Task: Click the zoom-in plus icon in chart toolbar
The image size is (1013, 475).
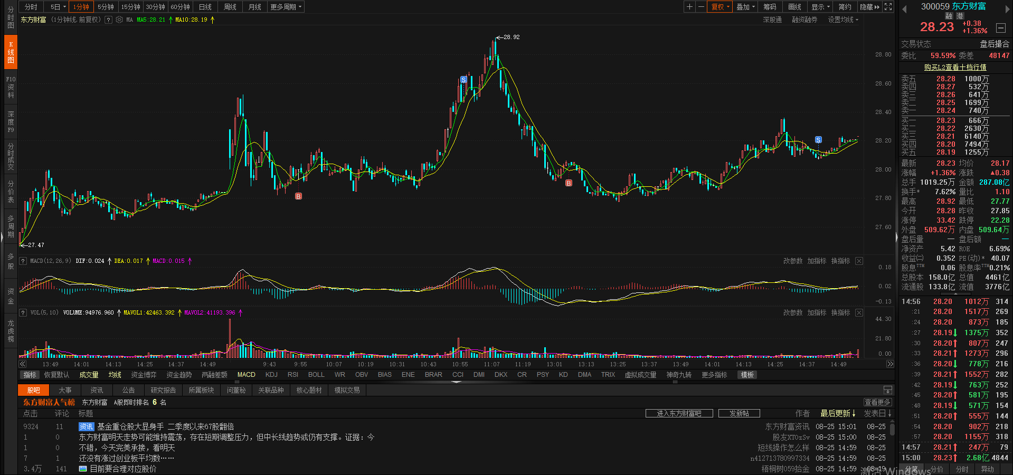Action: coord(689,7)
